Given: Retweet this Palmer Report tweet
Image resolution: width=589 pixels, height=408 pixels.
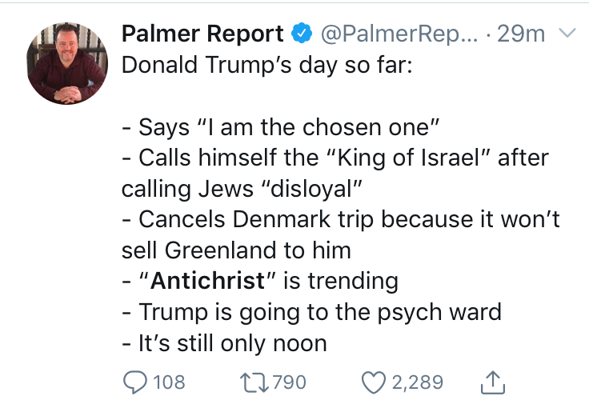Looking at the screenshot, I should tap(254, 382).
